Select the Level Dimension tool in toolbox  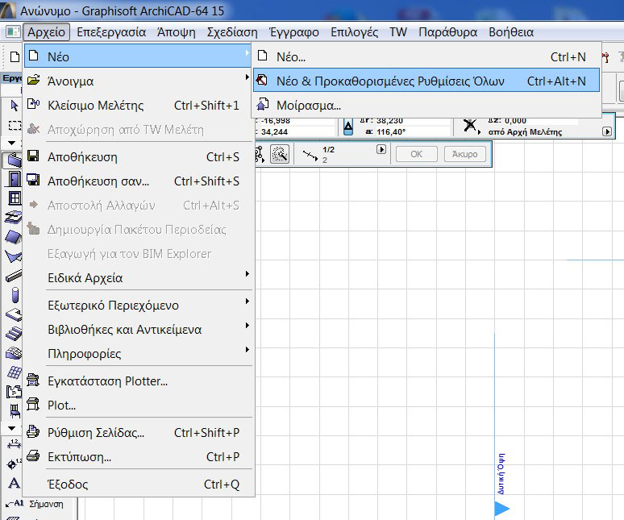(x=15, y=464)
